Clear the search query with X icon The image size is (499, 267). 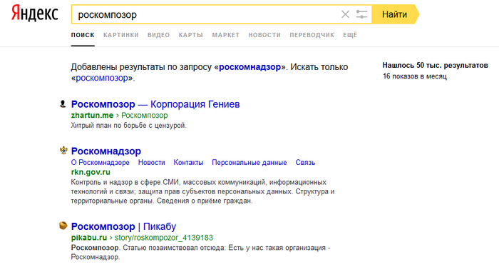tap(345, 14)
